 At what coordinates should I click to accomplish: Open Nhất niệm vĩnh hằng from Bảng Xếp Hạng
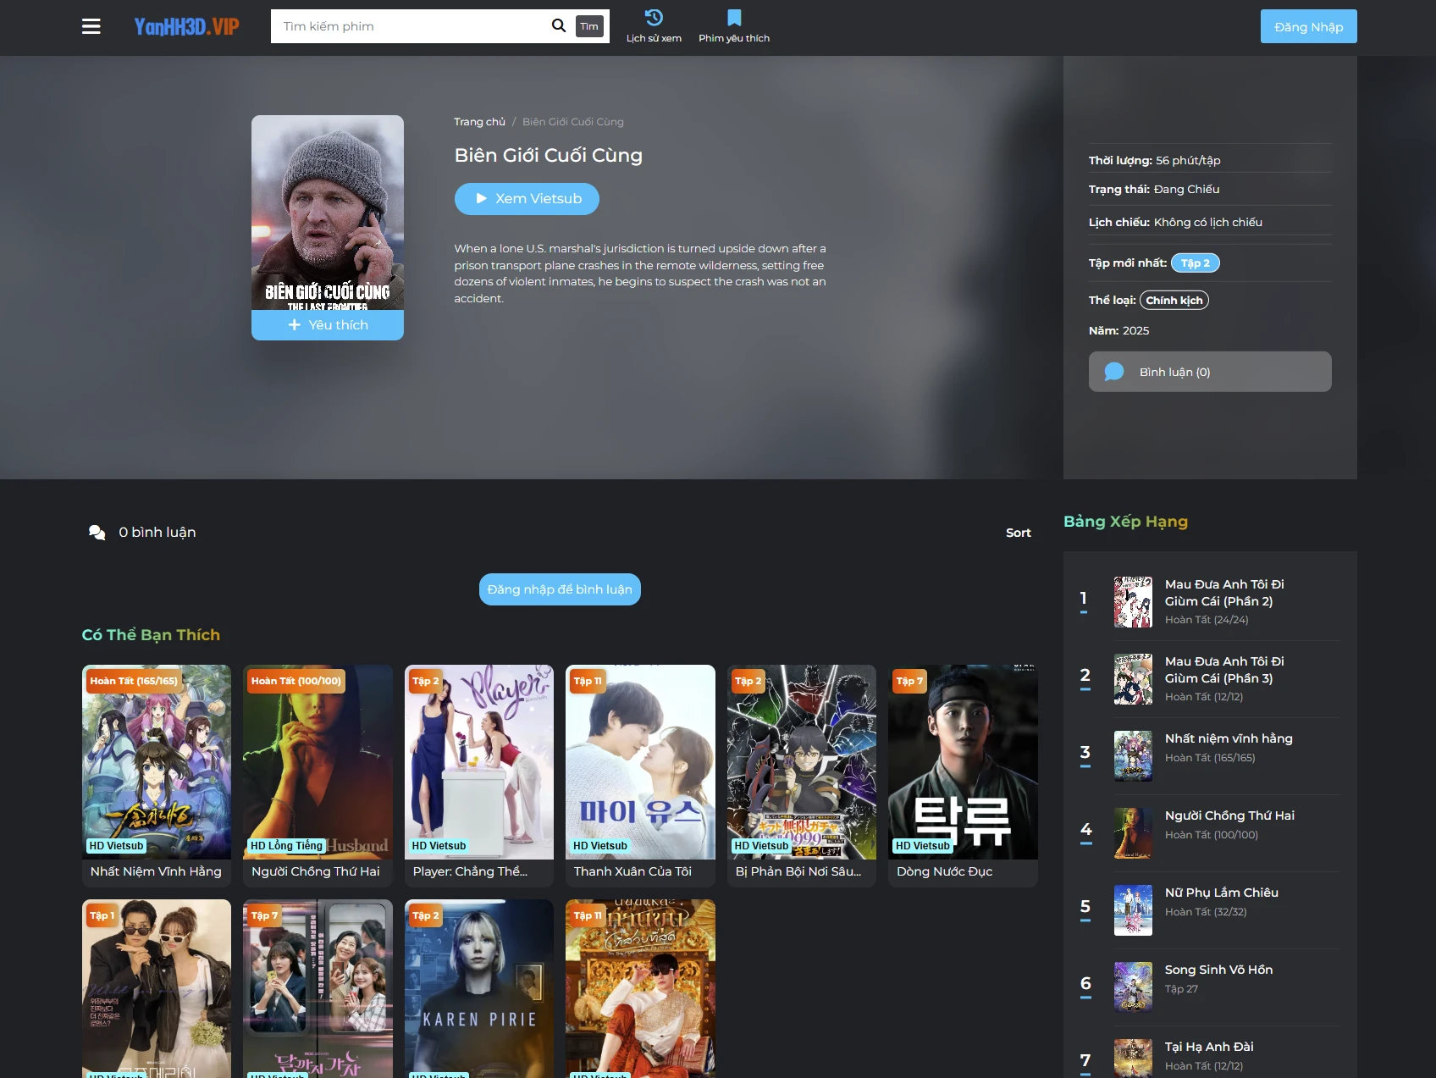[x=1229, y=738]
